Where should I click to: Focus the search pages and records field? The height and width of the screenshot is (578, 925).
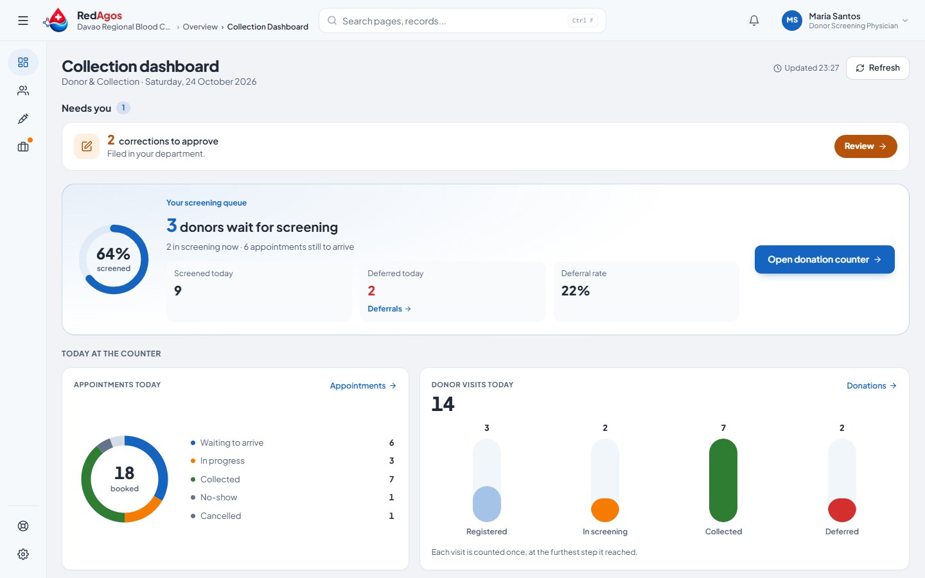click(463, 21)
